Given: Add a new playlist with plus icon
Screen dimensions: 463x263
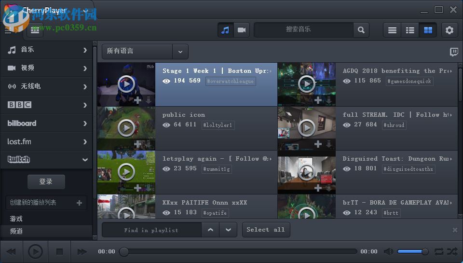Looking at the screenshot, I should pos(79,203).
